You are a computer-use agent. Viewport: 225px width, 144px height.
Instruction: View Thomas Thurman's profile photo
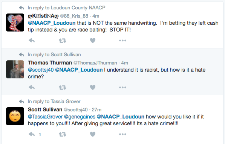click(15, 69)
